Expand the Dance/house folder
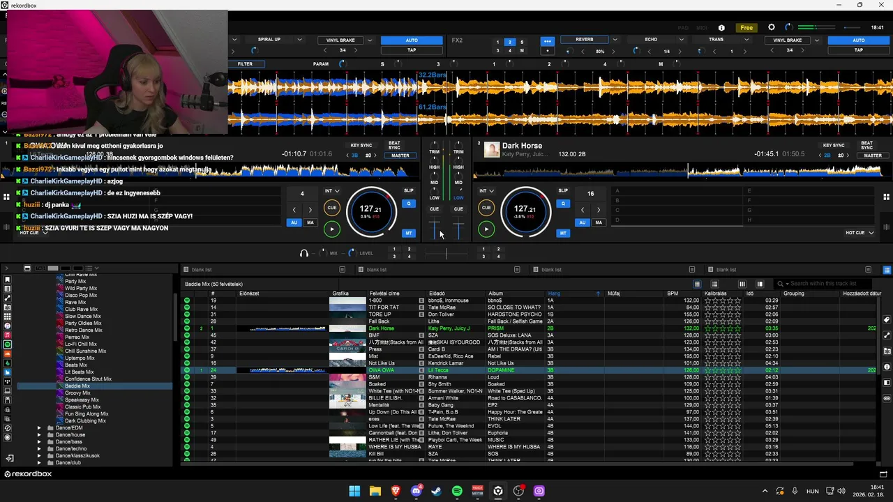Image resolution: width=893 pixels, height=502 pixels. (x=39, y=434)
